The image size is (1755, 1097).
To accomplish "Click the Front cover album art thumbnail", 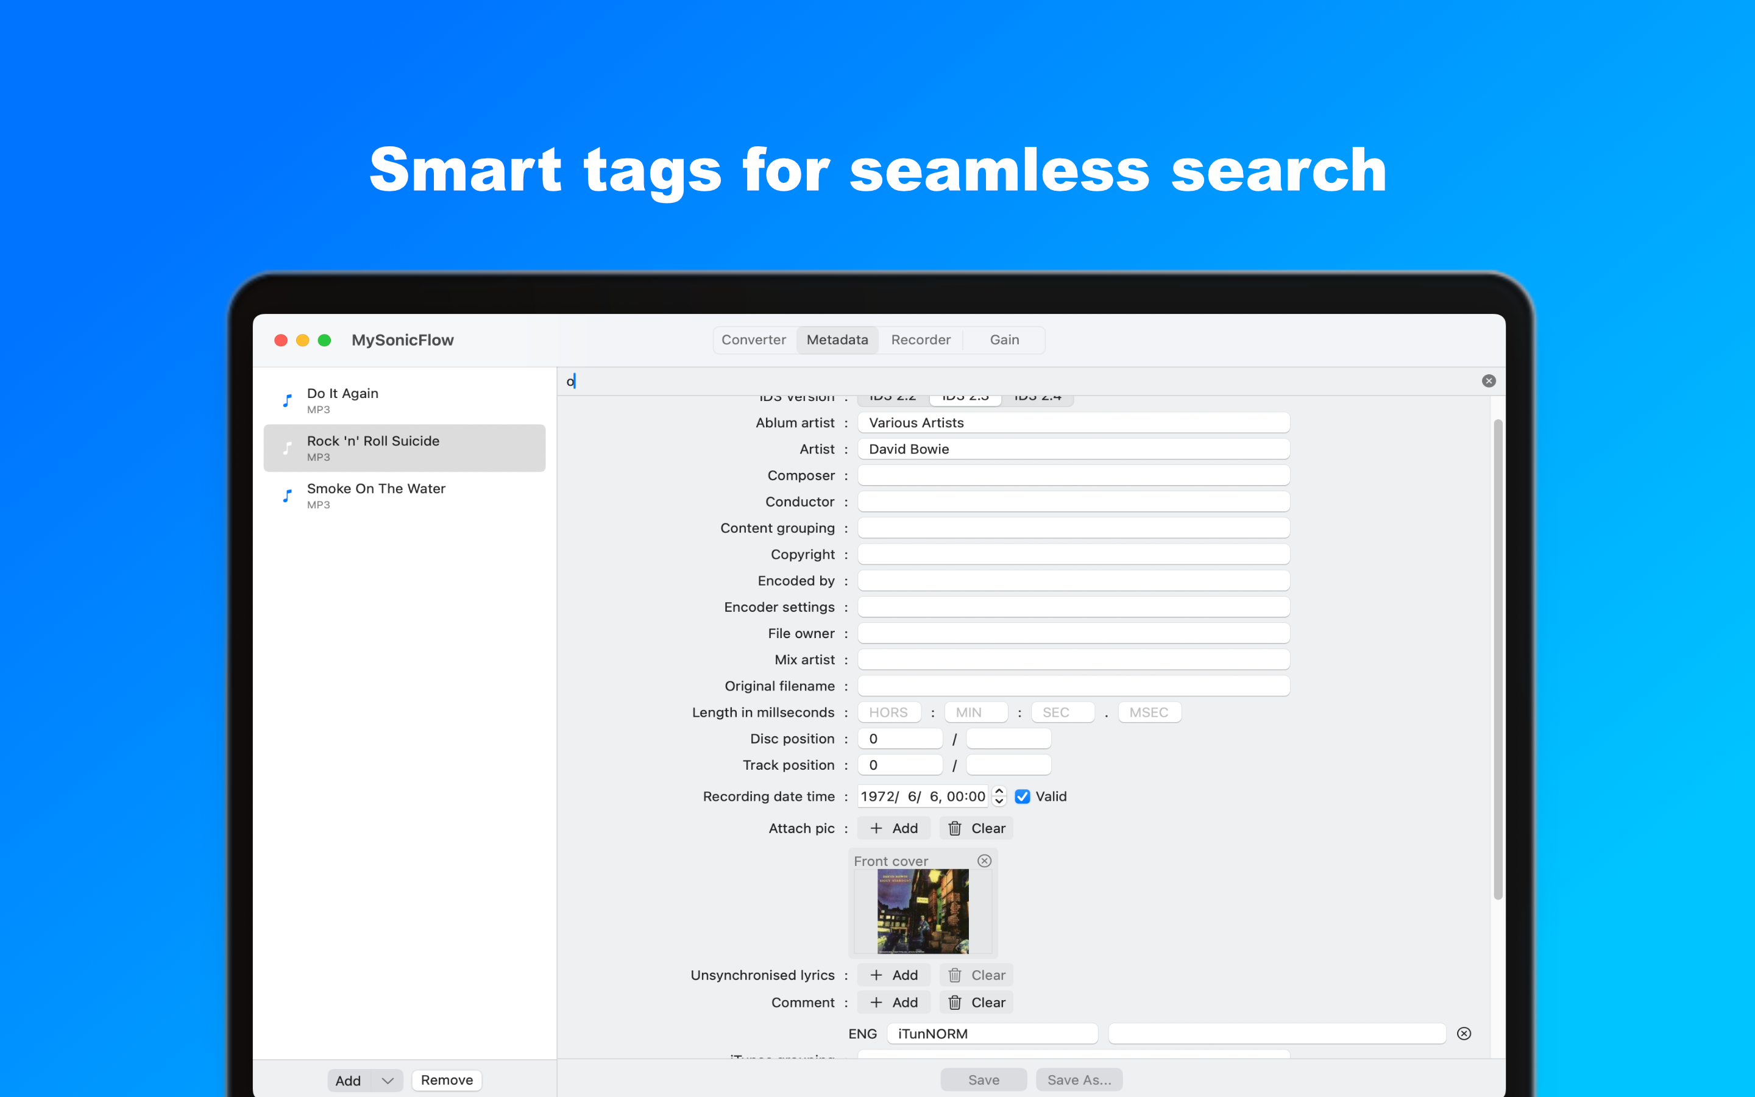I will (923, 911).
